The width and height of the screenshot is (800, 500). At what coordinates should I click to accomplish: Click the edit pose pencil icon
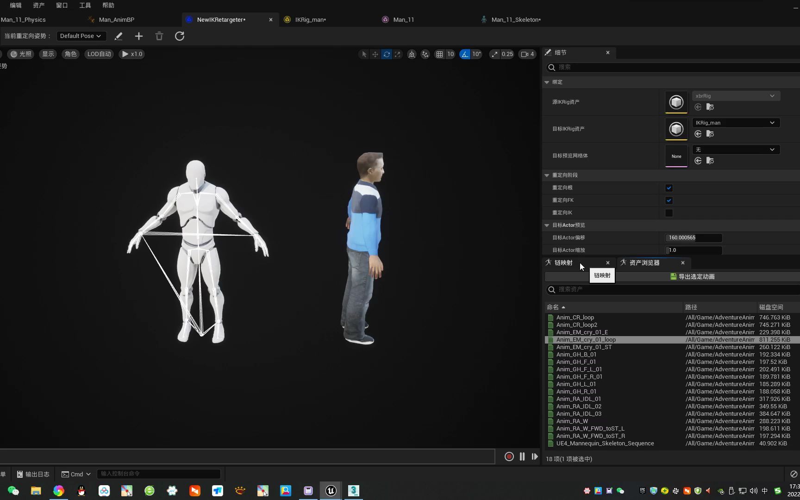pos(119,36)
